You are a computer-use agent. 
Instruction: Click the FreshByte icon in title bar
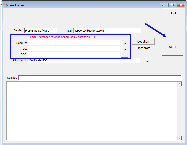click(x=6, y=5)
